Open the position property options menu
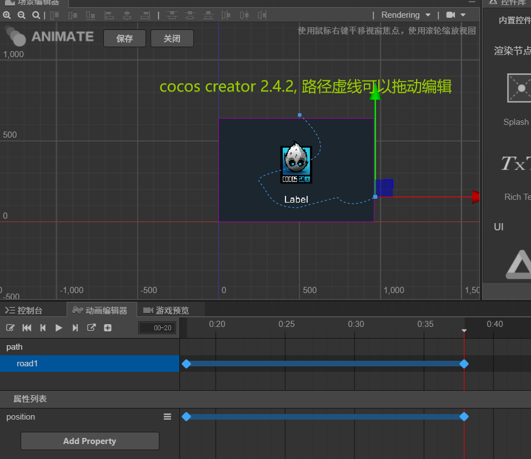Image resolution: width=531 pixels, height=459 pixels. [x=167, y=416]
